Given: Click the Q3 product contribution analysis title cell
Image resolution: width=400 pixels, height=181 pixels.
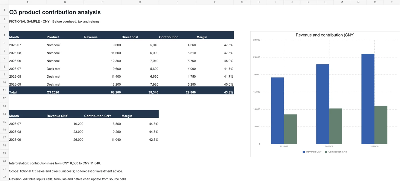Looking at the screenshot, I should click(55, 12).
